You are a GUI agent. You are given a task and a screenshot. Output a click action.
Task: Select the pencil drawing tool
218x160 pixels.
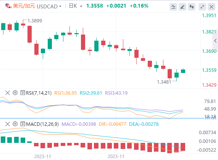click(x=182, y=7)
